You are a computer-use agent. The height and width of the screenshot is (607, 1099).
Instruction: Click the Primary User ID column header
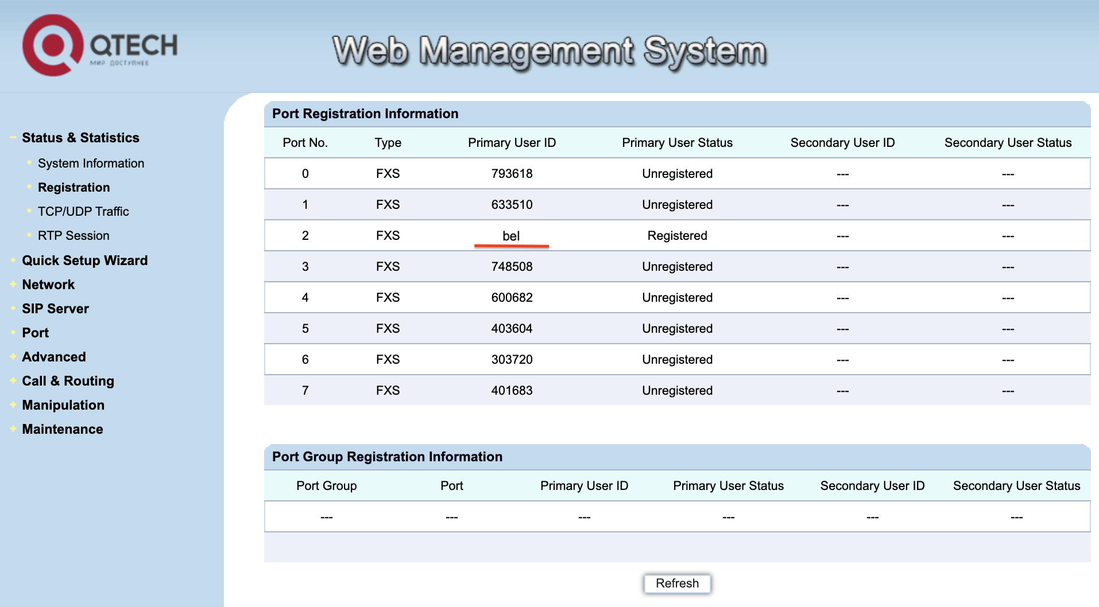pyautogui.click(x=512, y=143)
